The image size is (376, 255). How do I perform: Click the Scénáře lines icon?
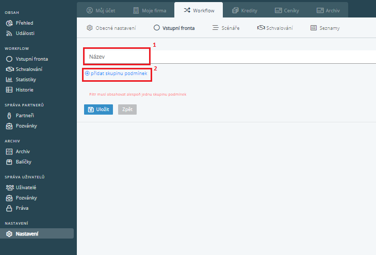pyautogui.click(x=216, y=28)
